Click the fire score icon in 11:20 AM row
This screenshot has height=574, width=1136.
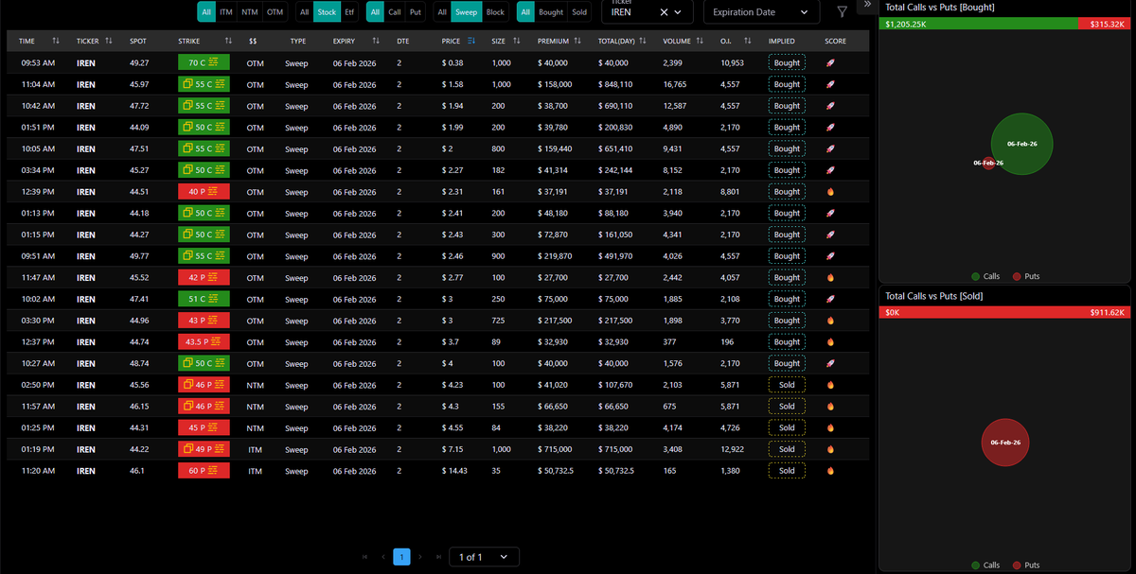tap(830, 471)
